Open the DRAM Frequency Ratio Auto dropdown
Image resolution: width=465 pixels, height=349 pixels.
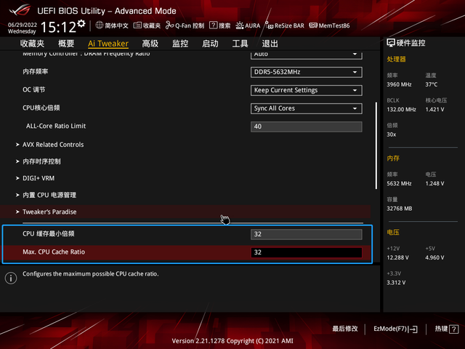(307, 55)
